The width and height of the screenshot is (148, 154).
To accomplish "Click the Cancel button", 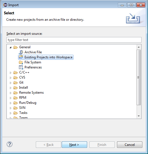I will (130, 144).
